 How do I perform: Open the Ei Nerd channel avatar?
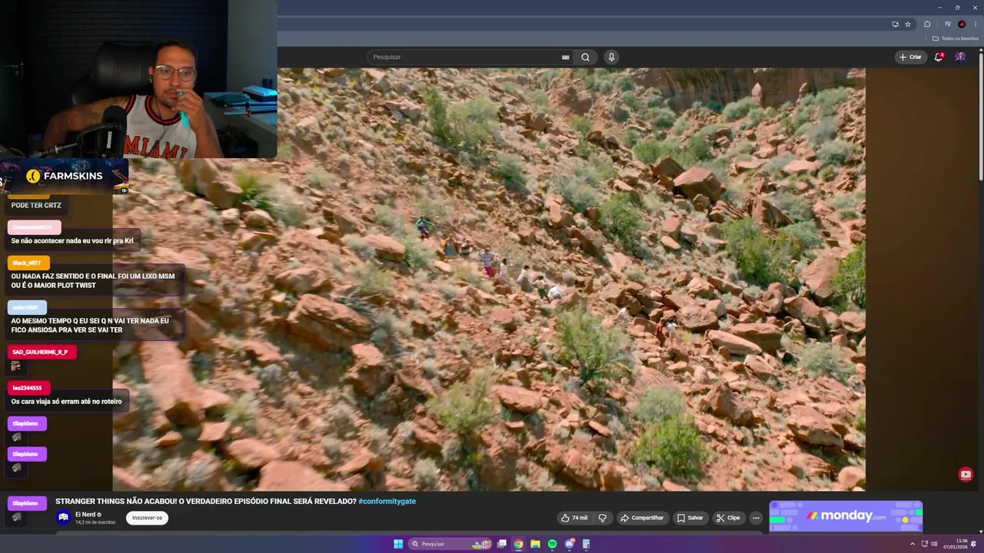64,518
